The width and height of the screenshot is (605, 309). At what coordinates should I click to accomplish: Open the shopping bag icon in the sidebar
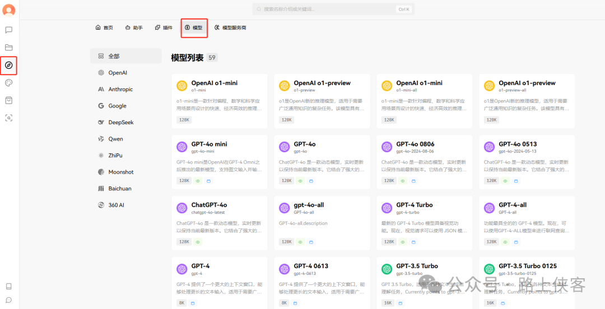point(9,100)
